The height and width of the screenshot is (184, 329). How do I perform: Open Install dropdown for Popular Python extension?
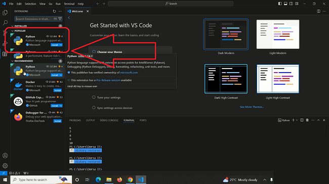(61, 45)
